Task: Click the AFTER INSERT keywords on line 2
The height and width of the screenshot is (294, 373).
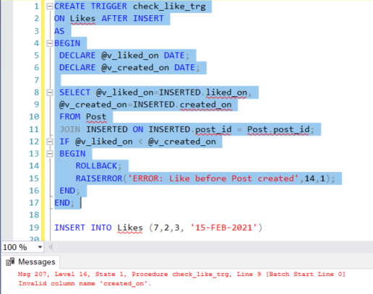Action: point(132,19)
